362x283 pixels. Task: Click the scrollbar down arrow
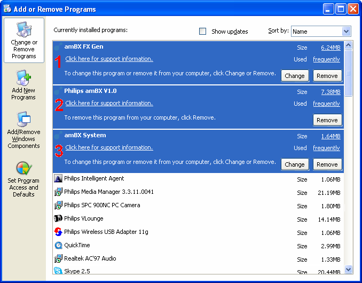point(348,269)
